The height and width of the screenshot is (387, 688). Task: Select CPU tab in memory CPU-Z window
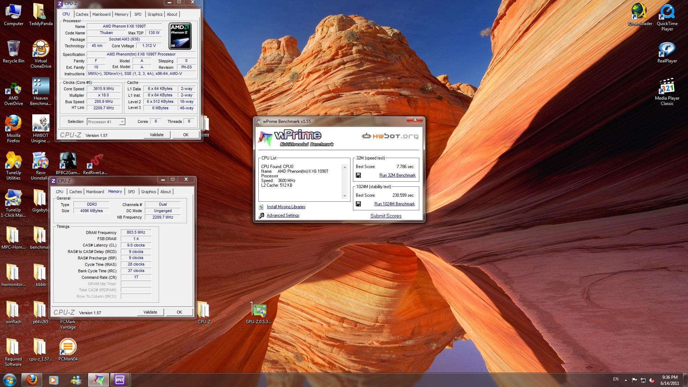(60, 192)
